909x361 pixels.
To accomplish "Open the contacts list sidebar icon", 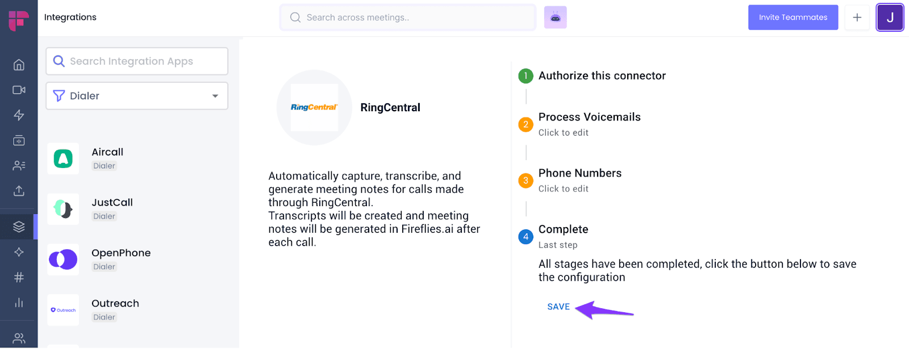I will 19,166.
